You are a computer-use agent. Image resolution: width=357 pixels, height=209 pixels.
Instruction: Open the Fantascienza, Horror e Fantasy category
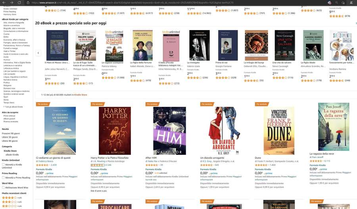point(17,46)
